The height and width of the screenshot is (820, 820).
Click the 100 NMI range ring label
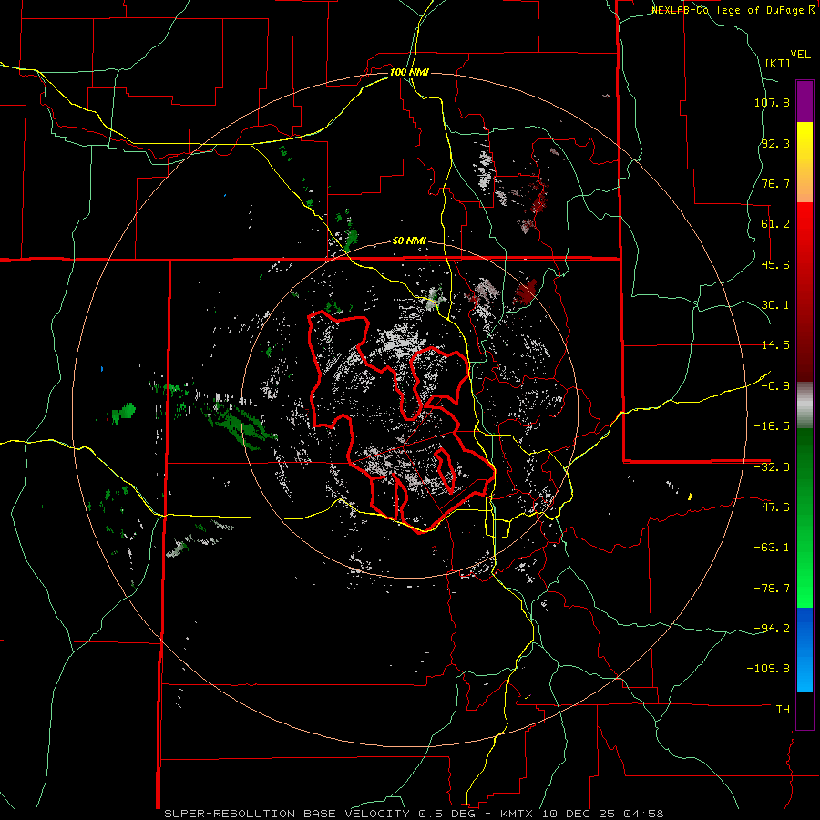click(x=409, y=72)
